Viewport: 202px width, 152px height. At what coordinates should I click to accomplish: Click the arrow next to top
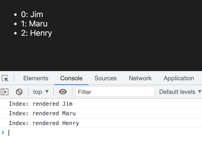point(47,92)
